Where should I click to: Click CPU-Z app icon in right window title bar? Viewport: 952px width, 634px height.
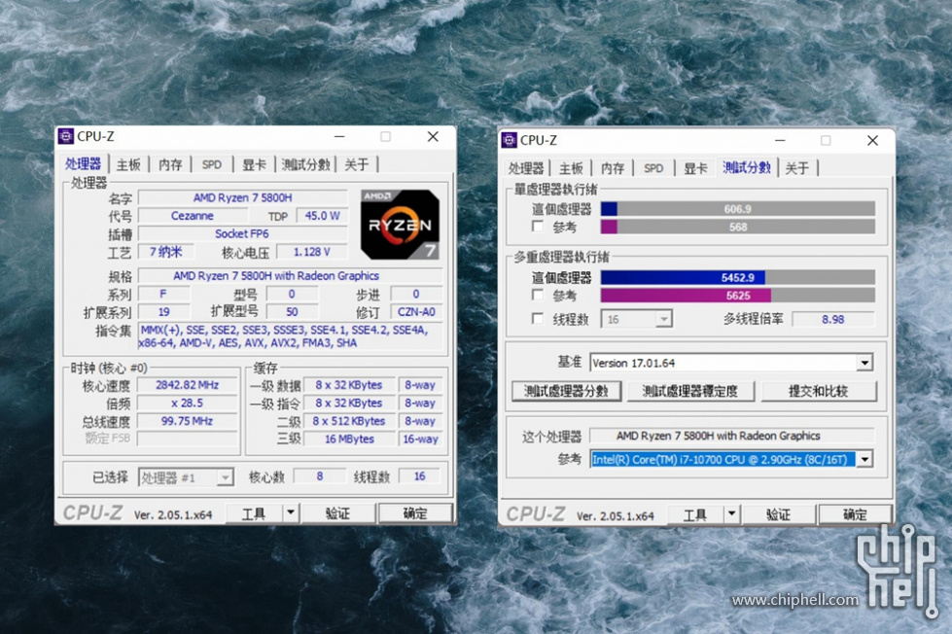pos(509,140)
